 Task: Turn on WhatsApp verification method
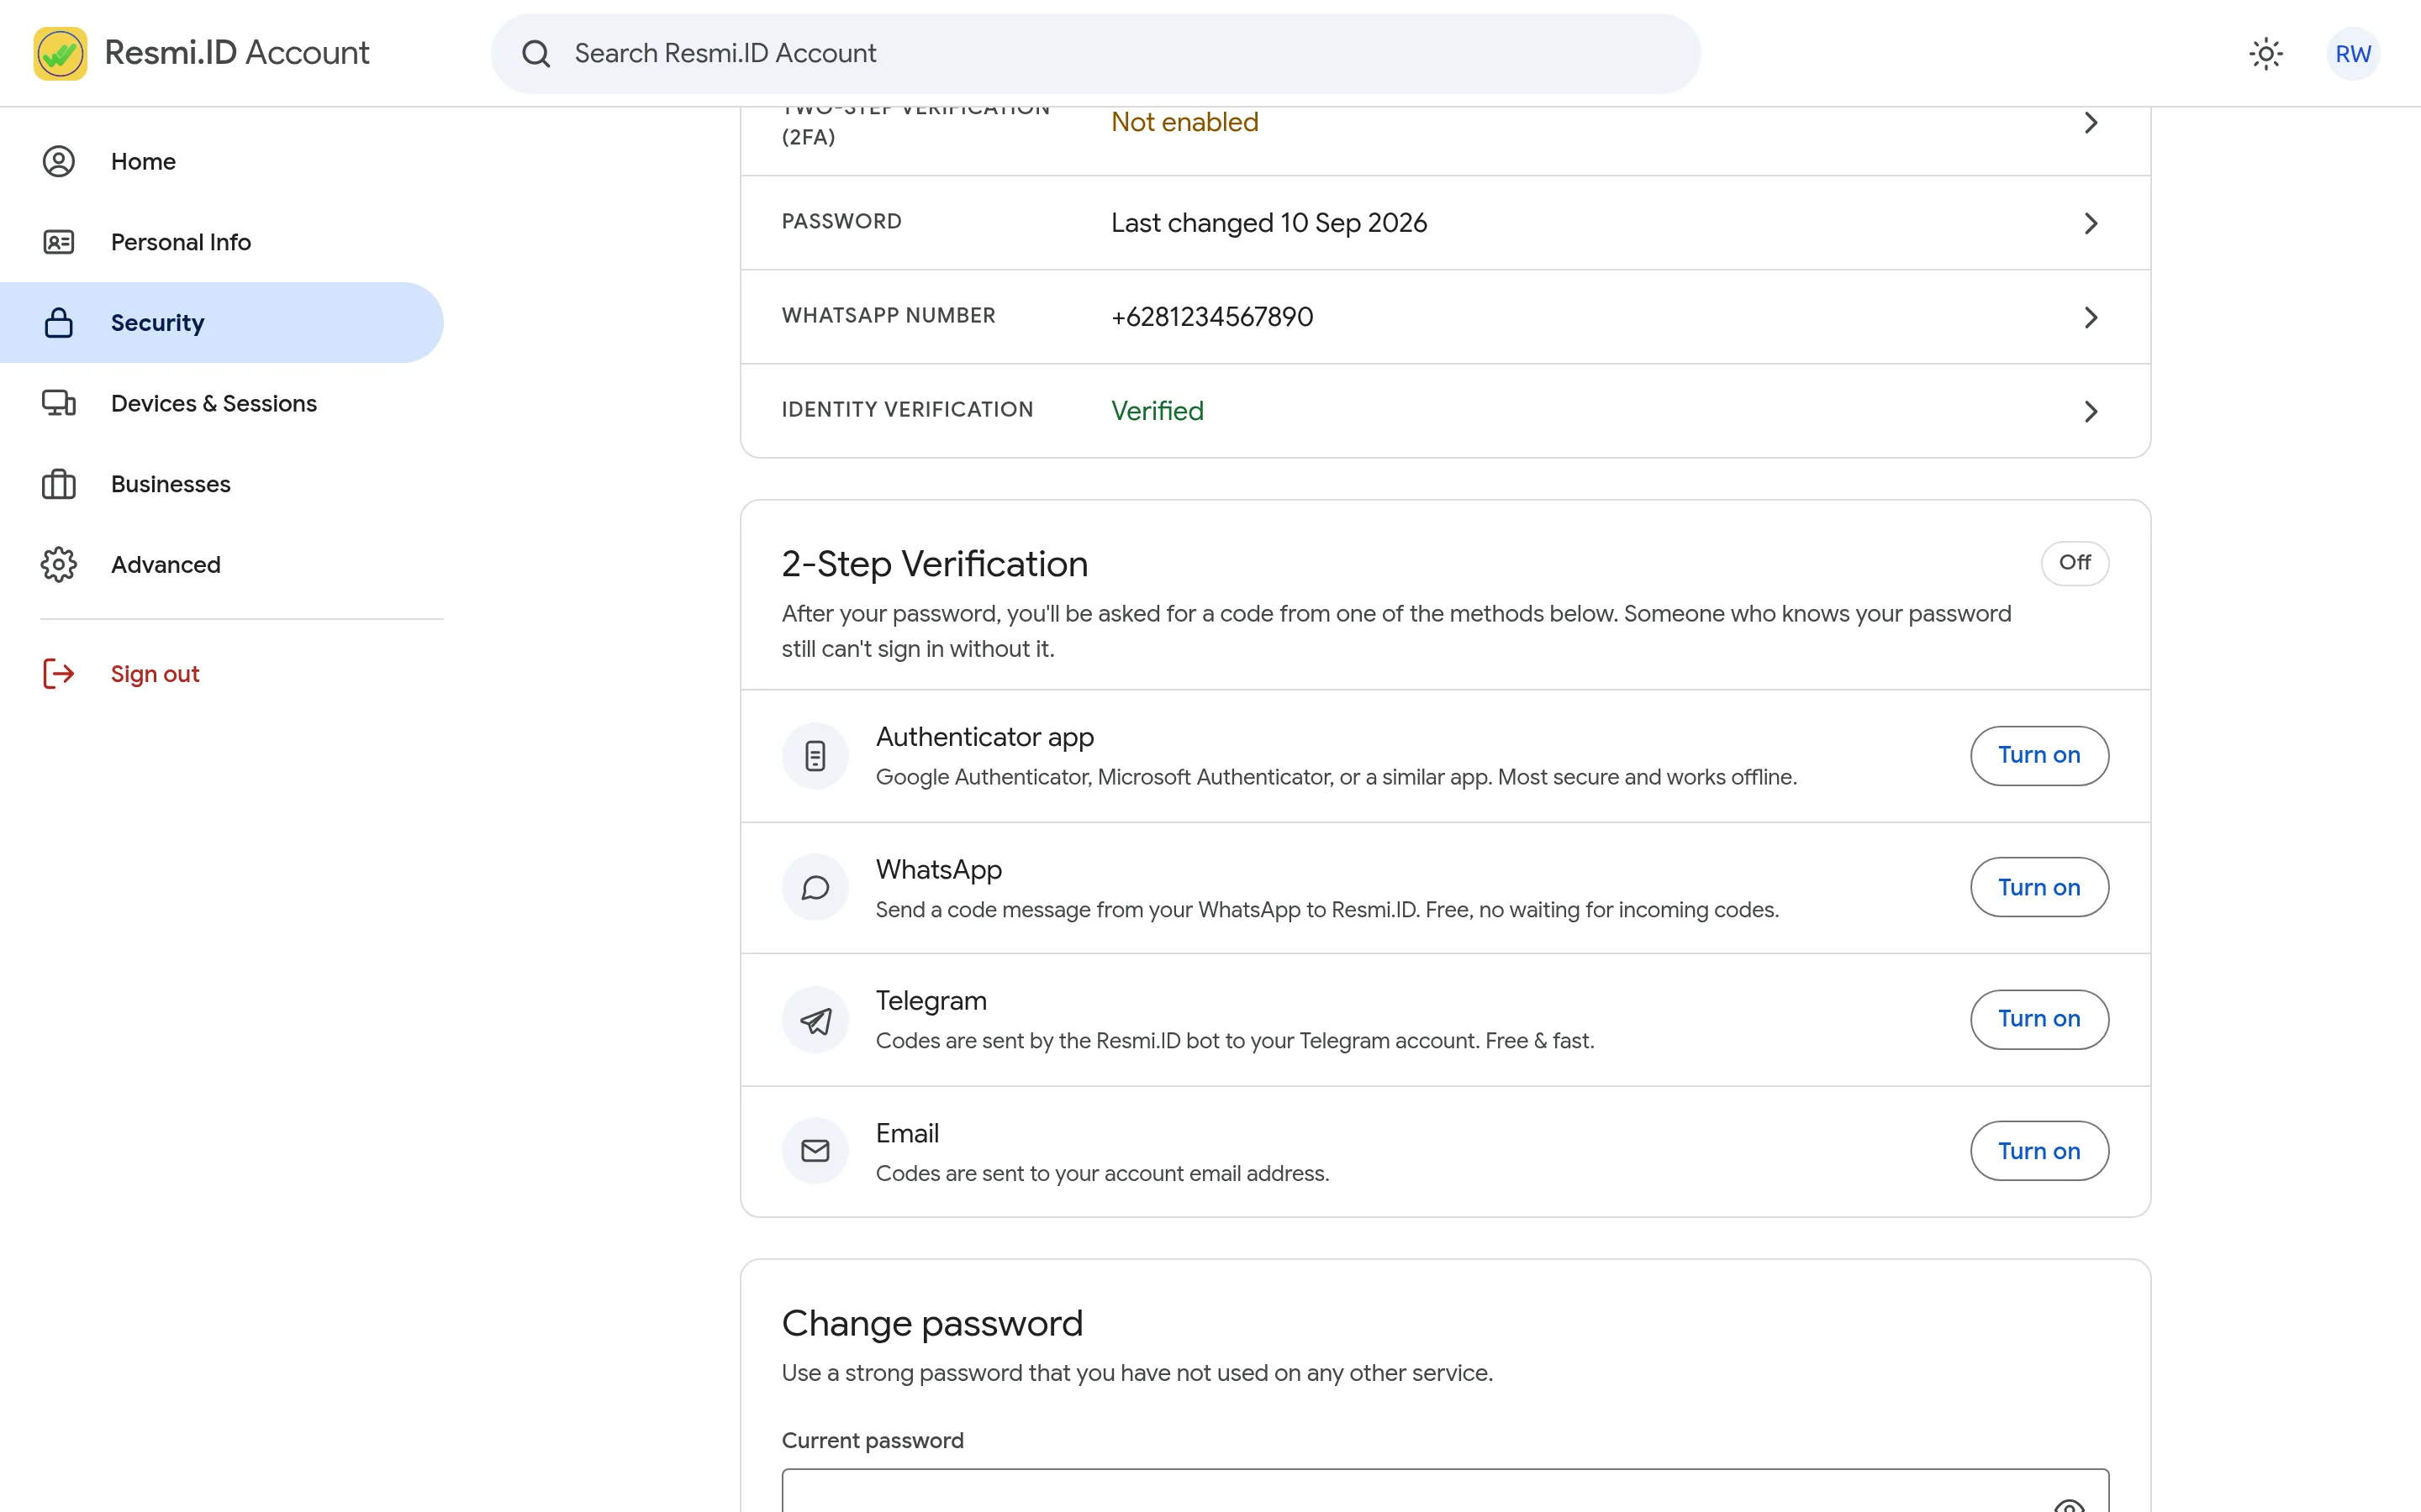(2039, 887)
